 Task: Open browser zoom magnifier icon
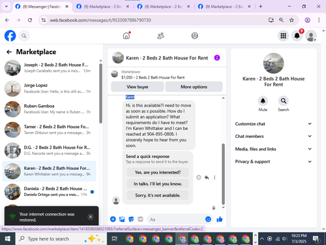click(x=281, y=20)
